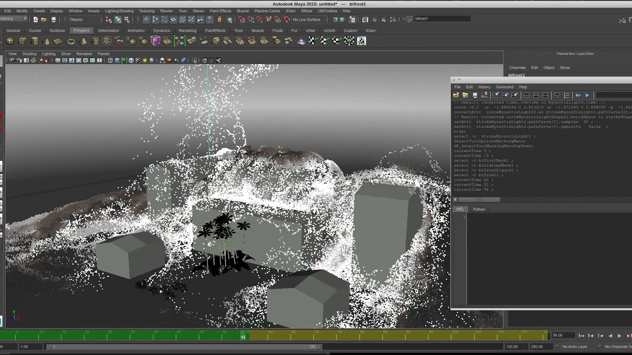This screenshot has height=355, width=632.
Task: Toggle smooth shade all in viewport toolbar
Action: tap(117, 60)
